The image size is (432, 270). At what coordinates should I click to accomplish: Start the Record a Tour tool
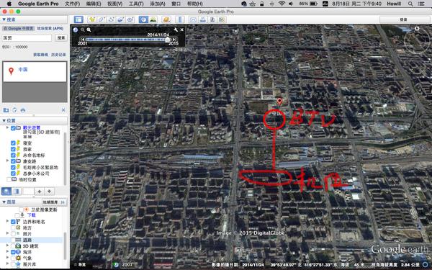coord(130,19)
